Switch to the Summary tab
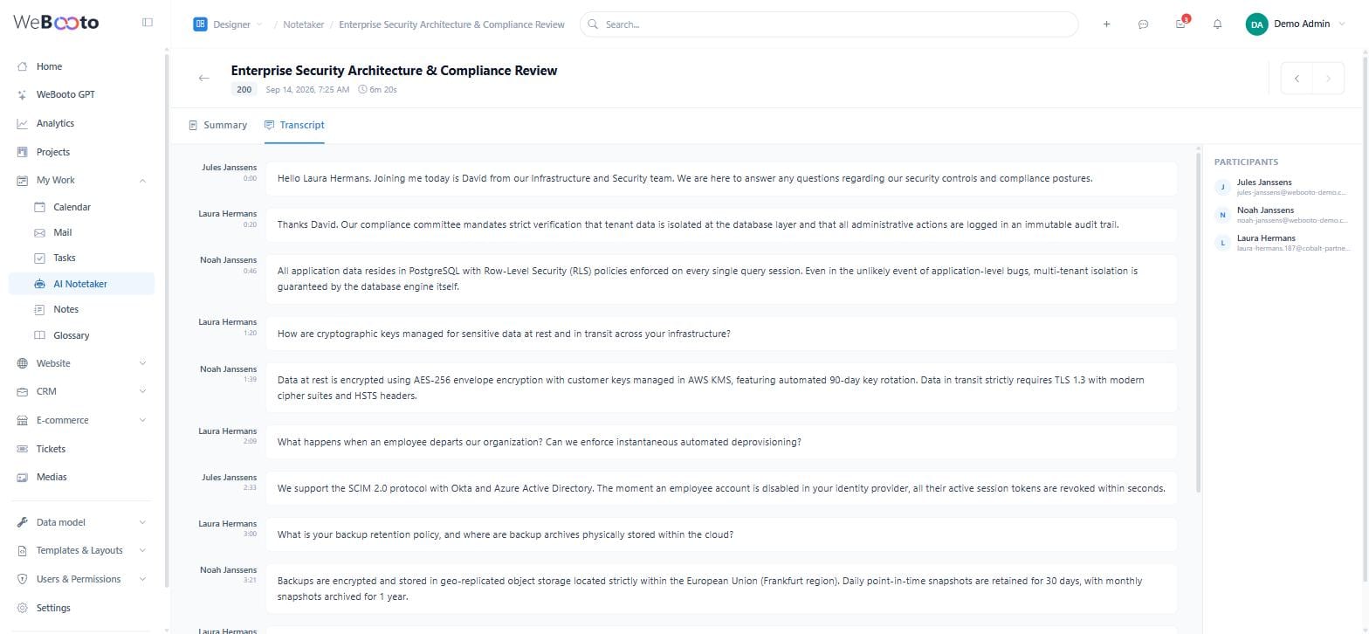The width and height of the screenshot is (1369, 634). pyautogui.click(x=218, y=125)
